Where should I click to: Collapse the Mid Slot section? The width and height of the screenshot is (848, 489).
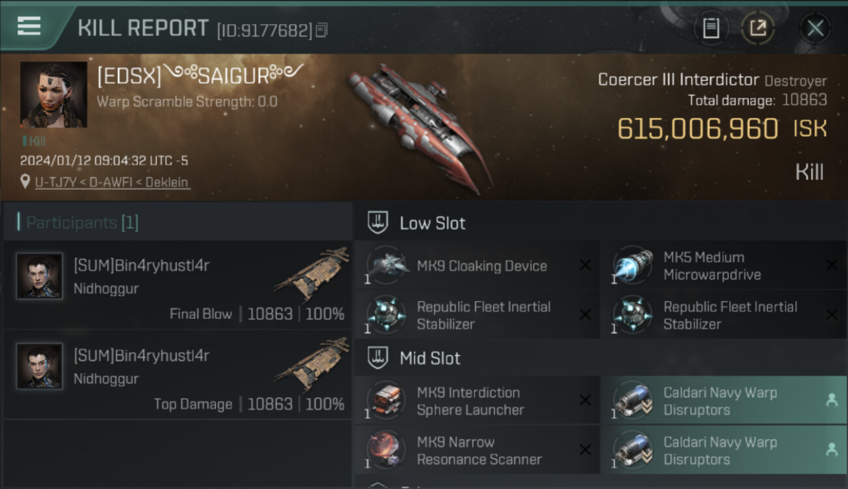coord(379,358)
